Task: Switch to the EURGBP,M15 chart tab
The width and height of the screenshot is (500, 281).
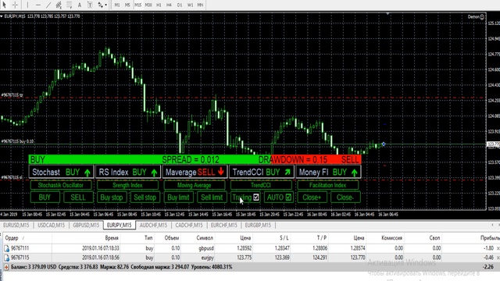Action: tap(258, 226)
